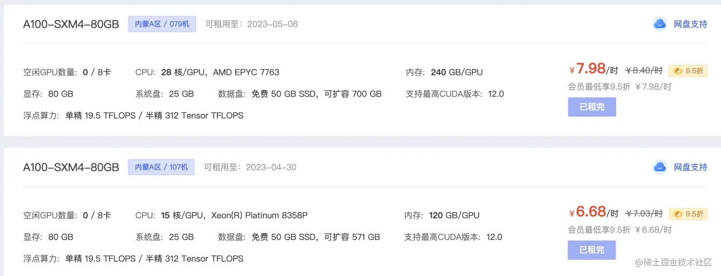Select the 内蒙A区 / 107机 tag
Viewport: 721px width, 276px height.
coord(161,167)
